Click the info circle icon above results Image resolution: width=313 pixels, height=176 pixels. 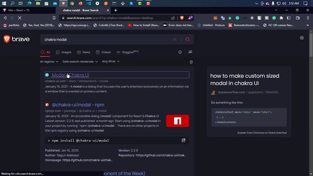click(180, 52)
